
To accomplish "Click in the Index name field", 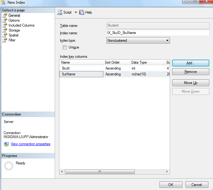I will (158, 33).
